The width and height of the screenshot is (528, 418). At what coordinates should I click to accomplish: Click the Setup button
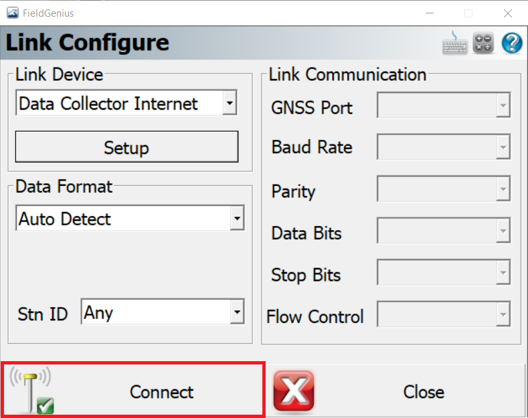(x=126, y=146)
